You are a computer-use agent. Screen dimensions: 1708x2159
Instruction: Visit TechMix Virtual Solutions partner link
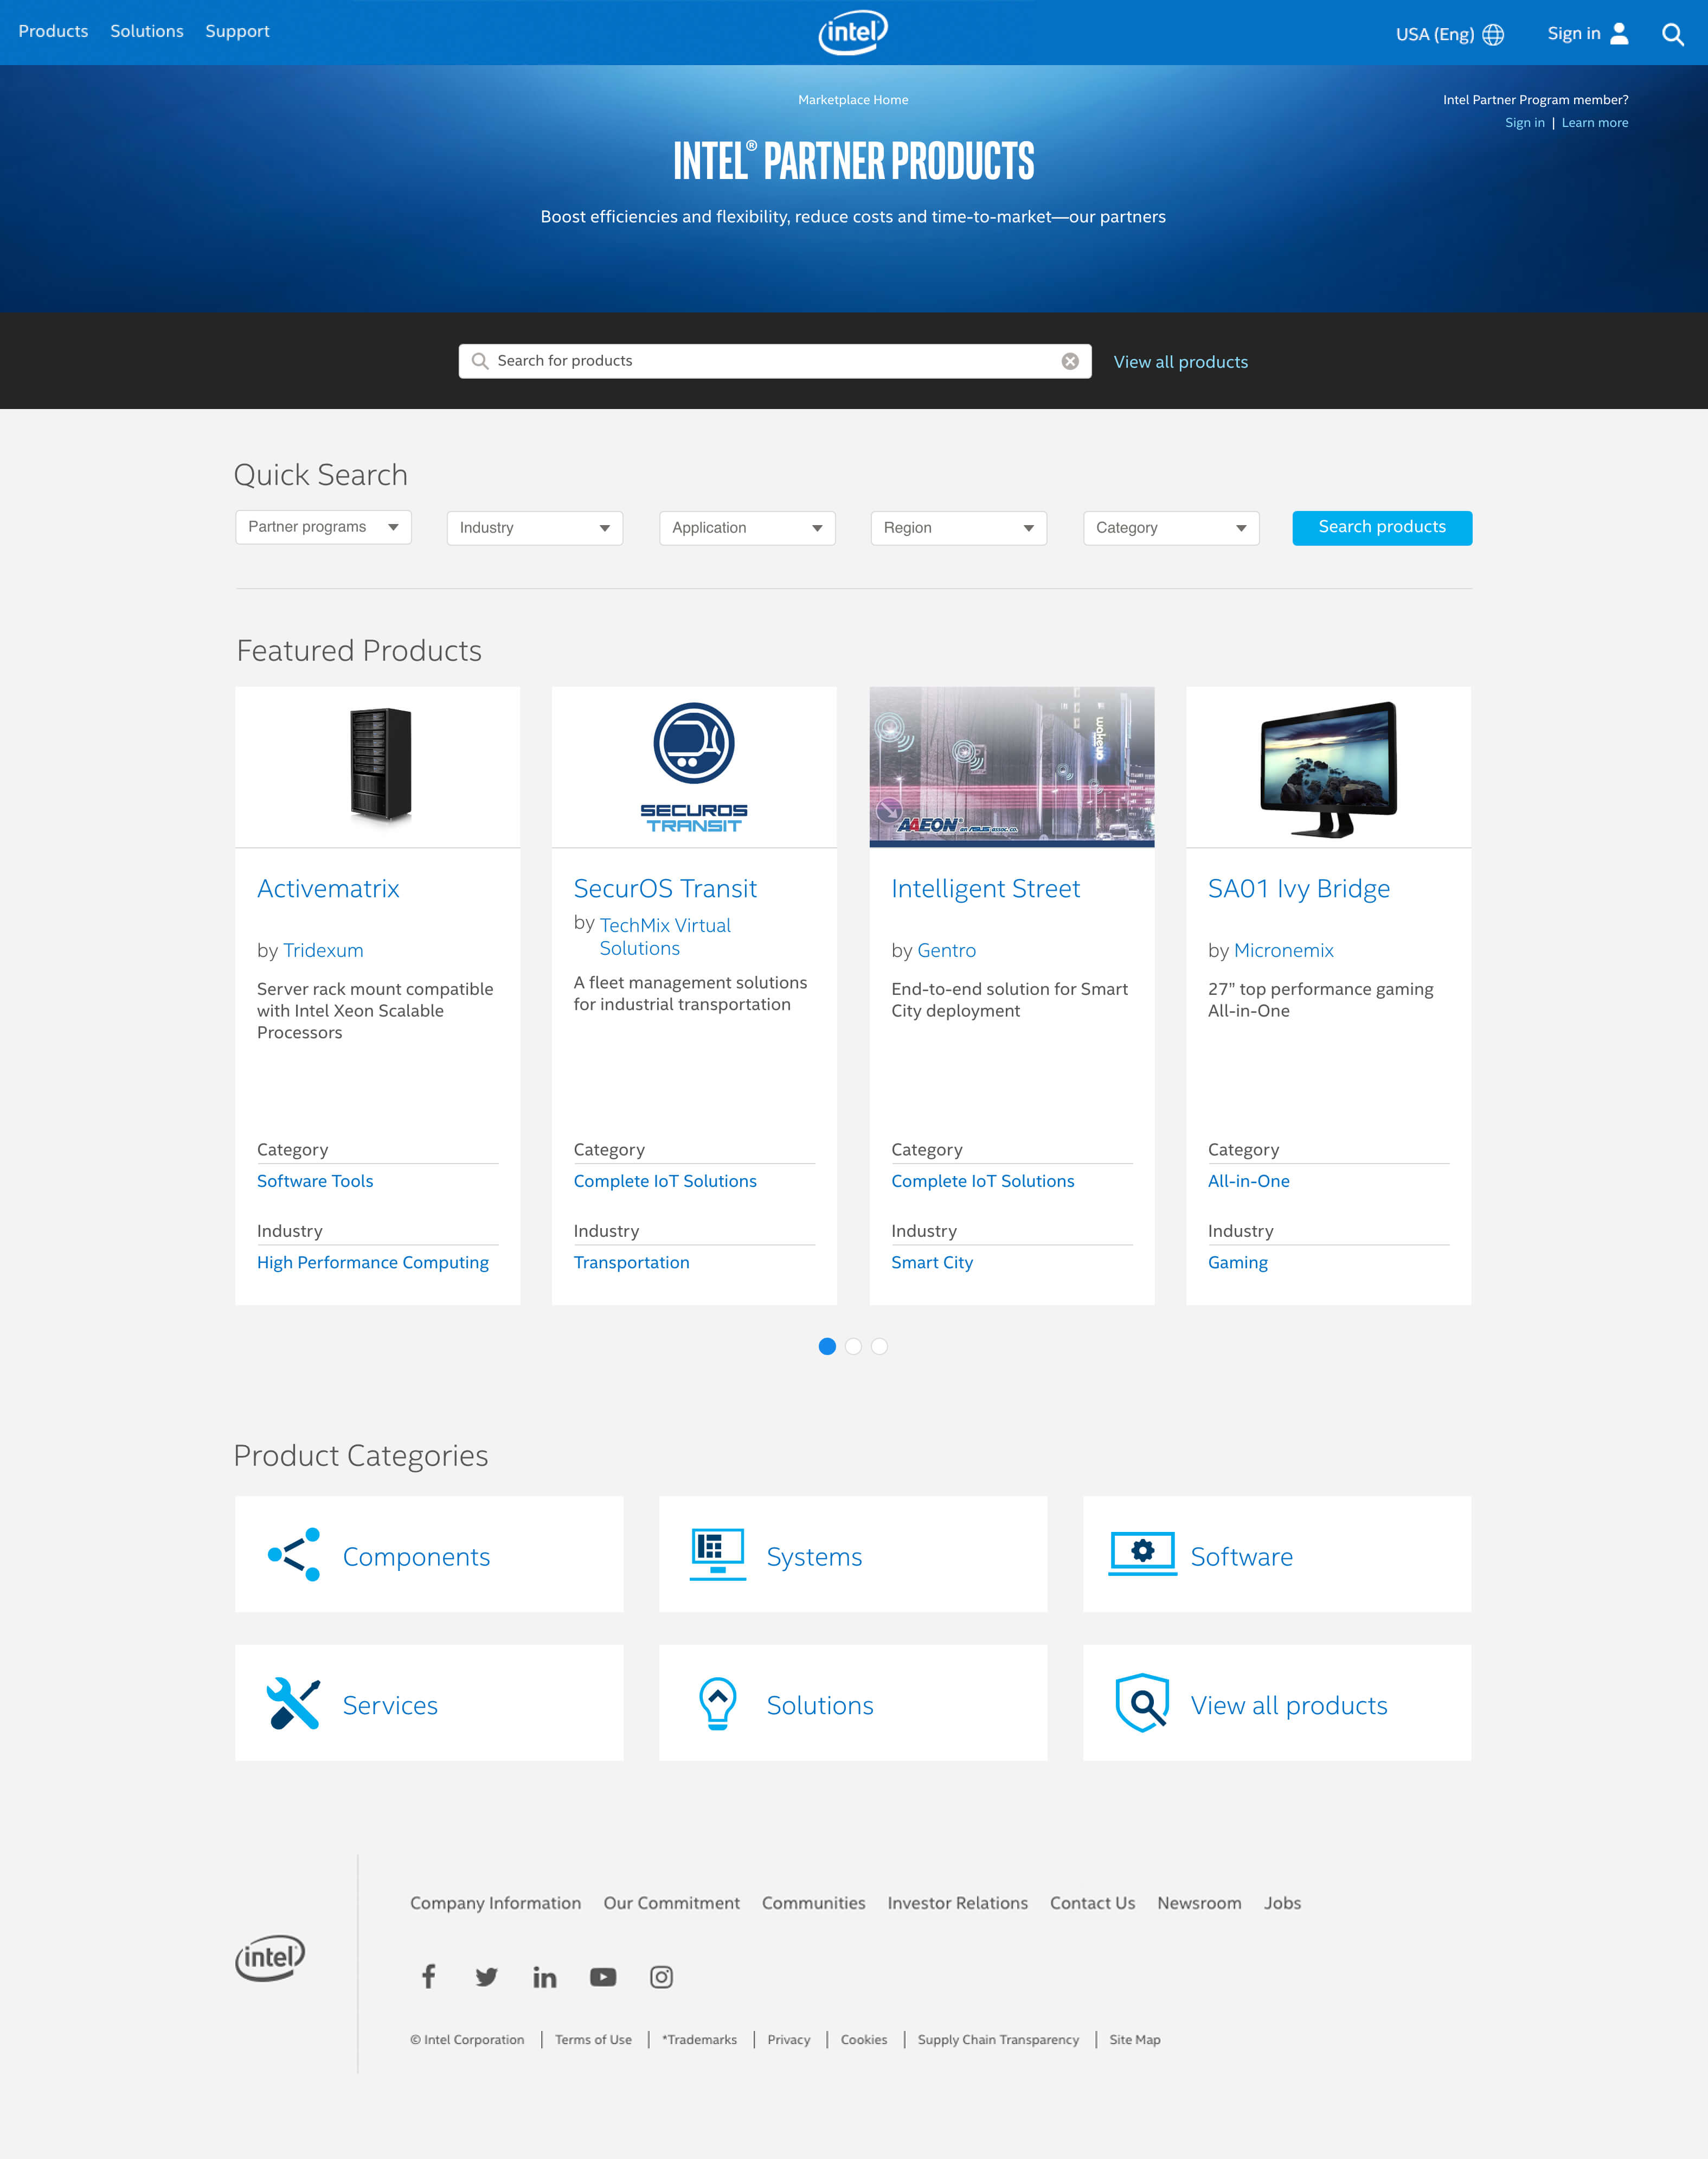(665, 936)
